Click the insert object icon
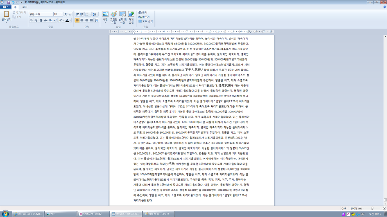 [131, 14]
